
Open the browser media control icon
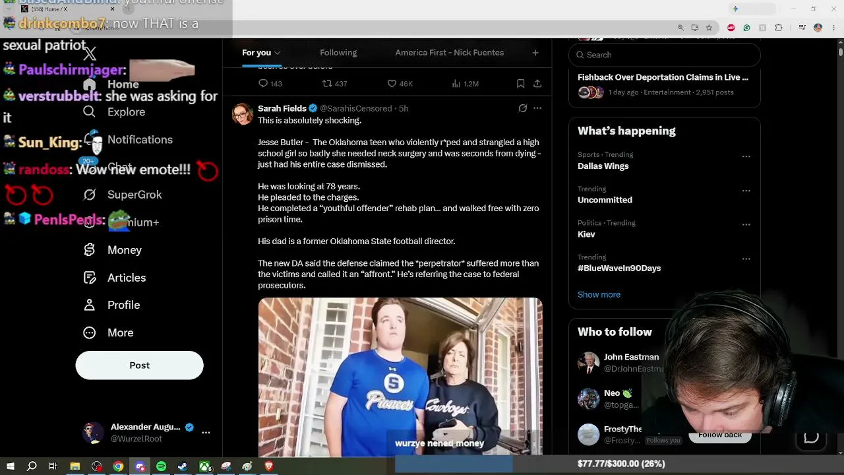[802, 28]
